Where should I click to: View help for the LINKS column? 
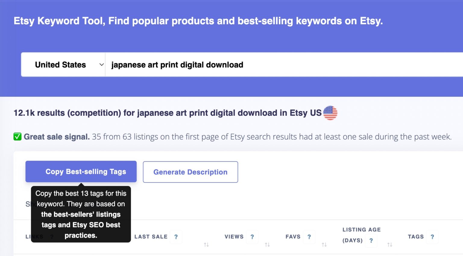(x=52, y=237)
